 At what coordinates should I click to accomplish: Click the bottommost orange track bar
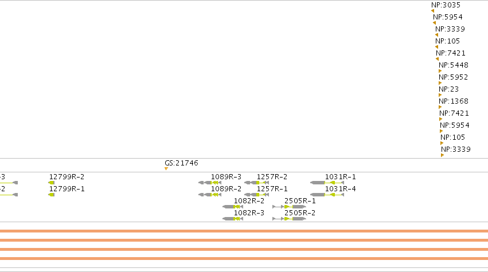(x=244, y=259)
